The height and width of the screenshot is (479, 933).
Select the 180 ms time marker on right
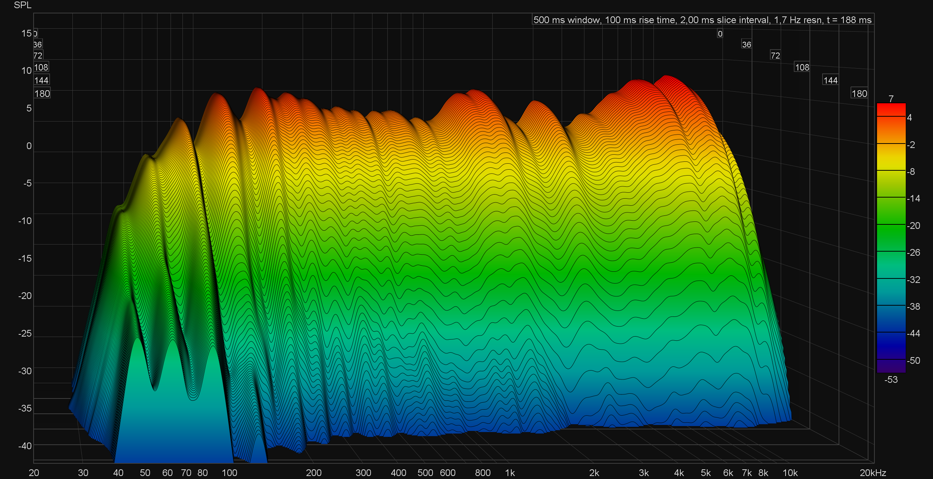(859, 94)
